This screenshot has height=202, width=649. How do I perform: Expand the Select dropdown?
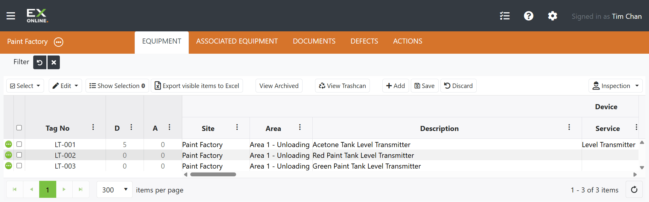click(25, 86)
